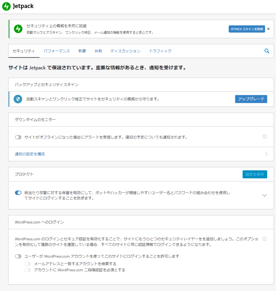This screenshot has height=291, width=276.
Task: Open search with the magnifier icon
Action: click(x=267, y=51)
